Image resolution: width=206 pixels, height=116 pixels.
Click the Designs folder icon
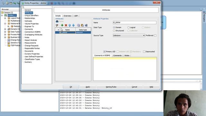(x=2, y=13)
